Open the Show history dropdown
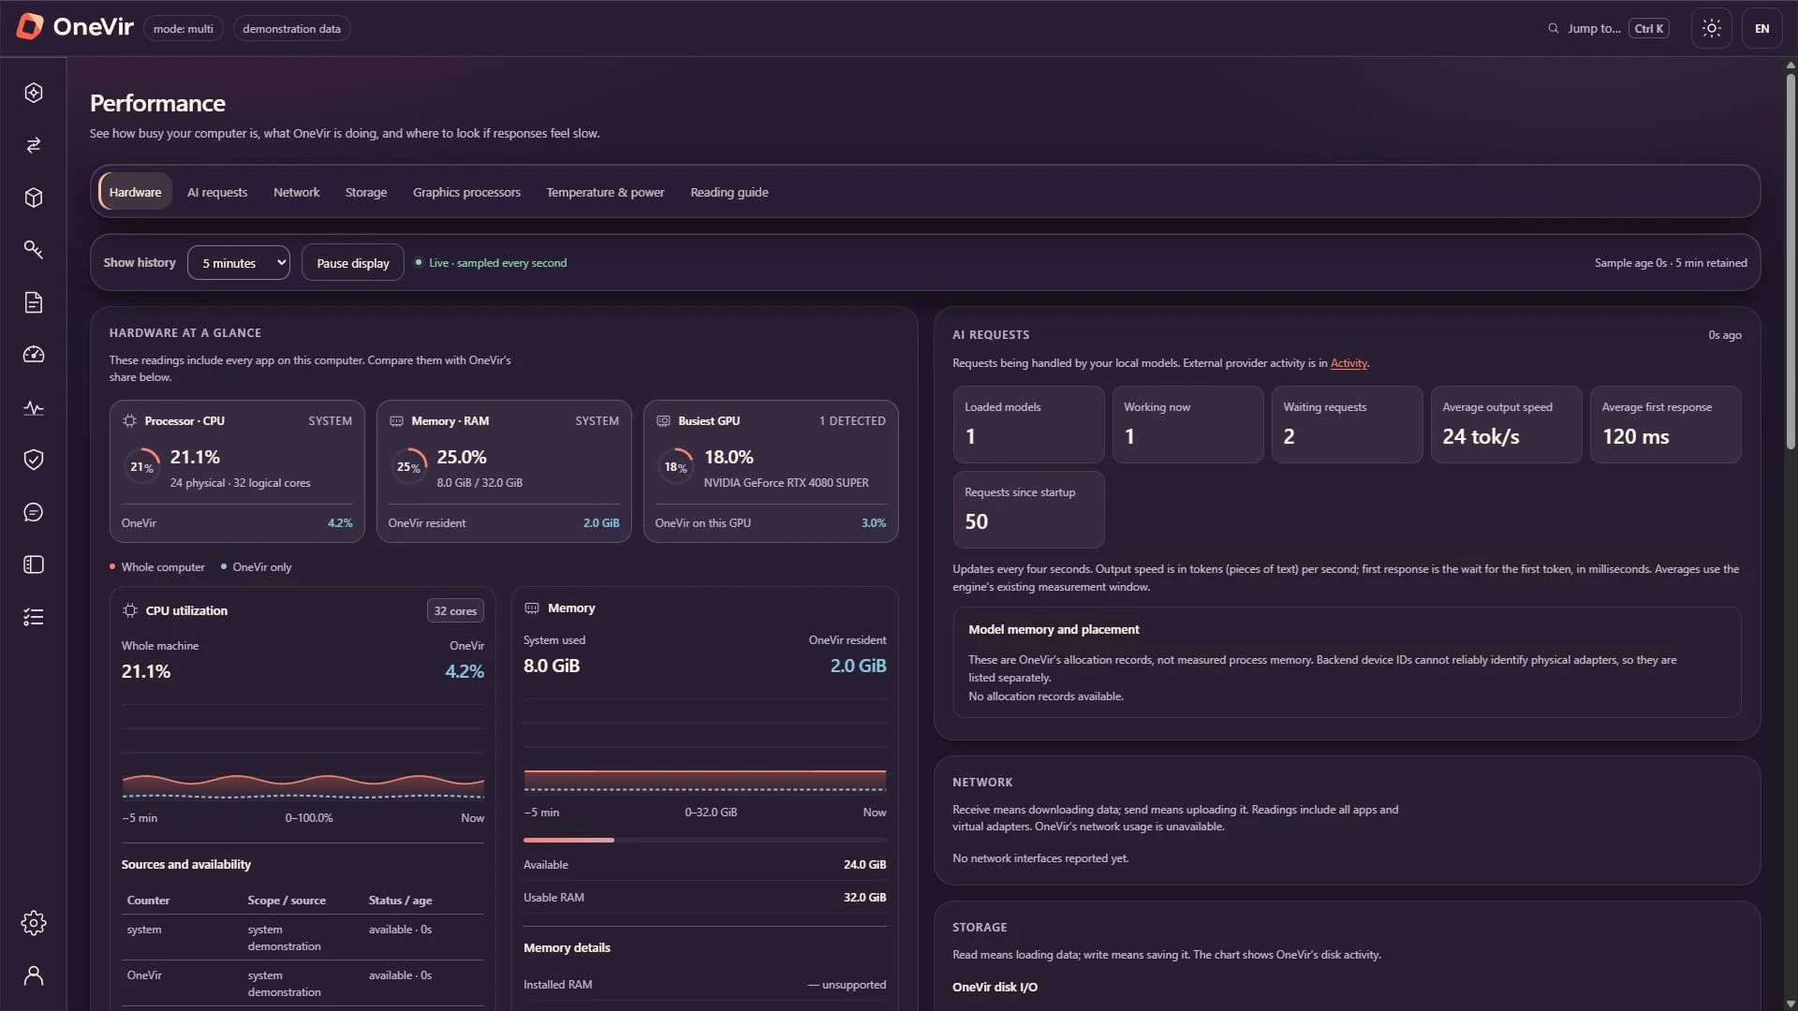The height and width of the screenshot is (1011, 1798). point(239,263)
